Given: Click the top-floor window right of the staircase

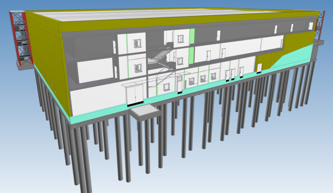Looking at the screenshot, I should point(180,38).
